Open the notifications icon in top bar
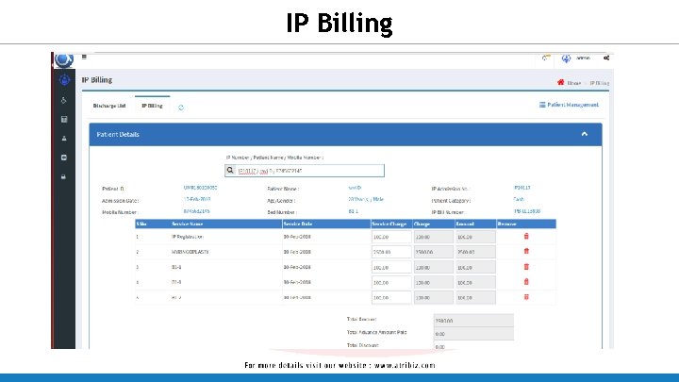 coord(546,58)
